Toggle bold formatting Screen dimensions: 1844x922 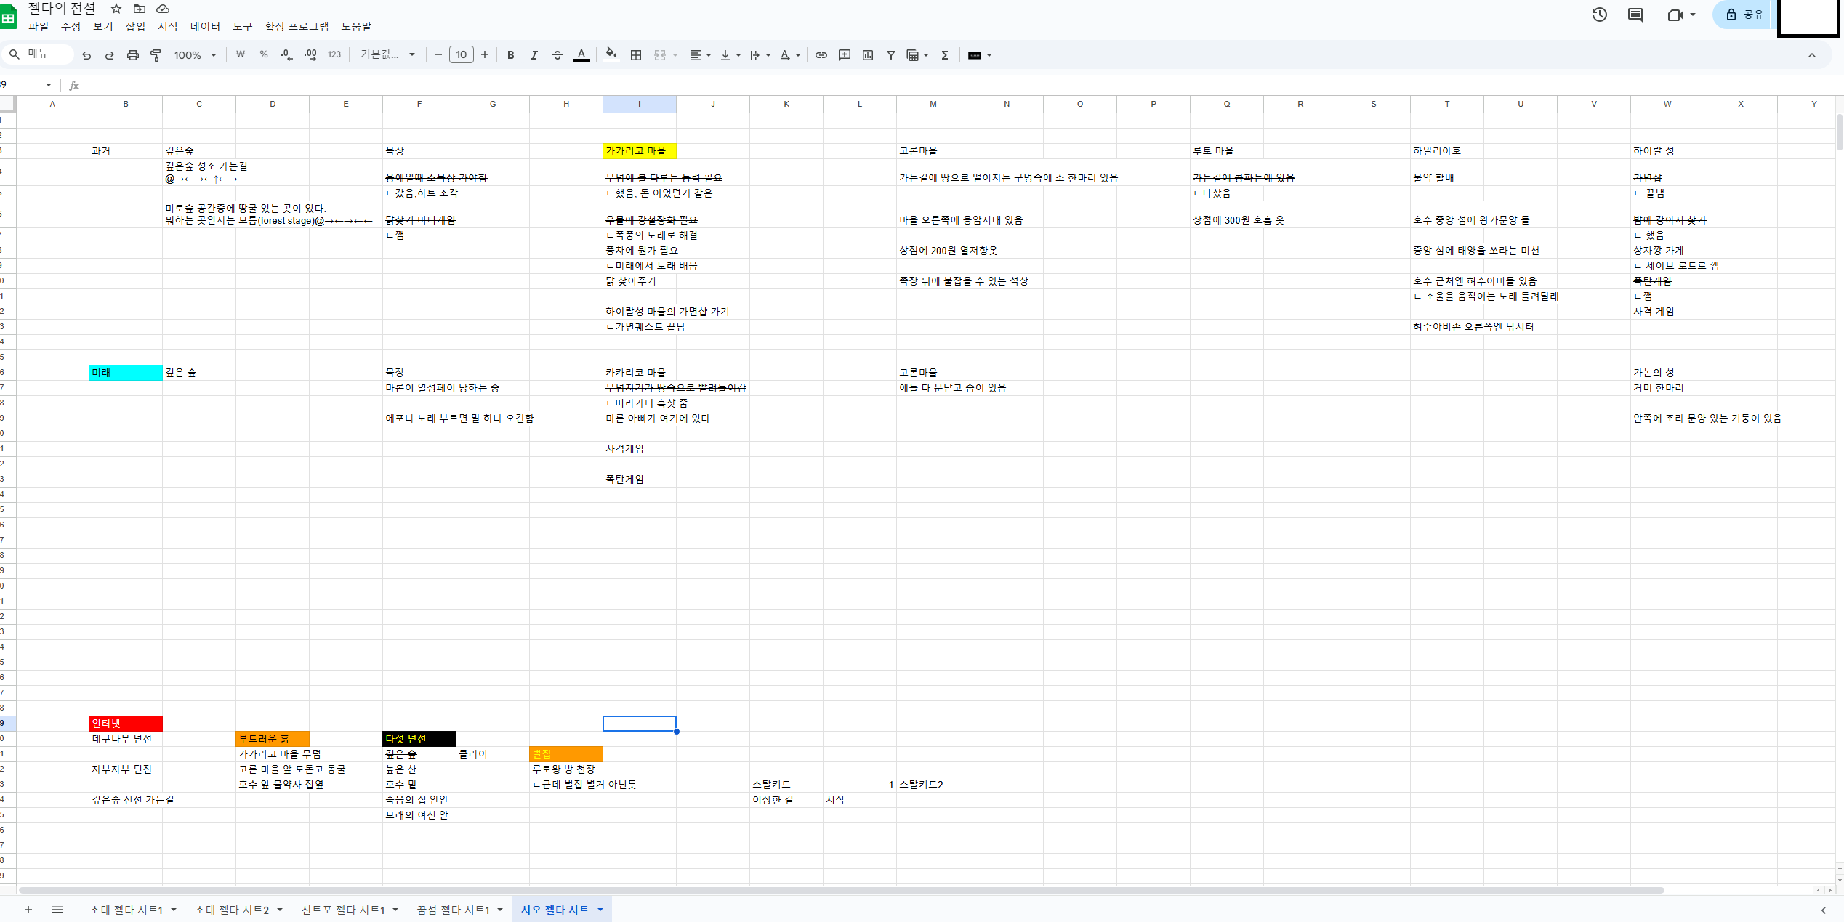tap(511, 55)
